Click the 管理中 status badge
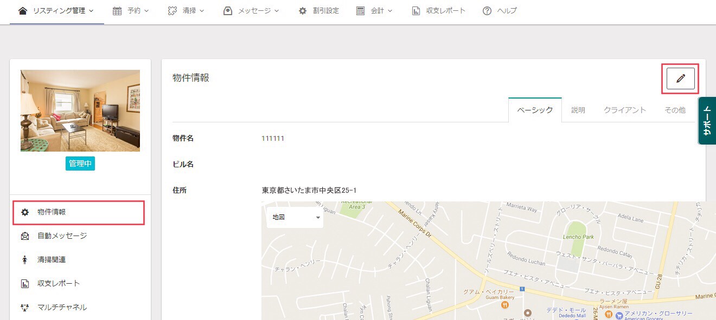The width and height of the screenshot is (716, 320). 80,164
